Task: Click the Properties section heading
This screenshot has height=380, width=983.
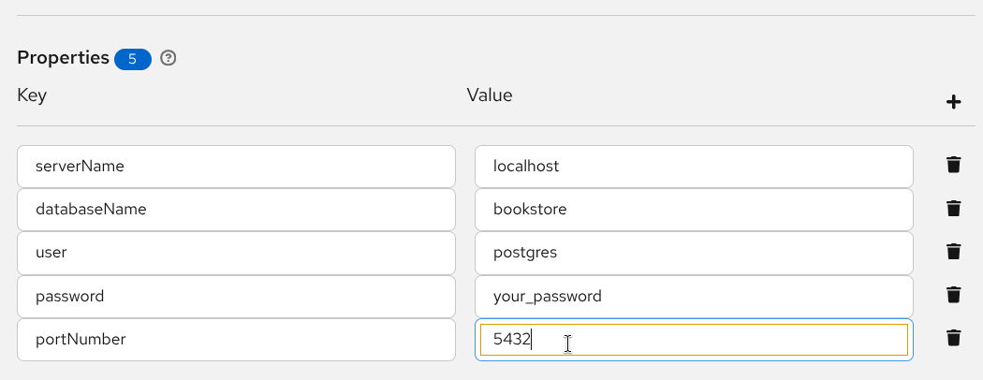Action: tap(63, 58)
